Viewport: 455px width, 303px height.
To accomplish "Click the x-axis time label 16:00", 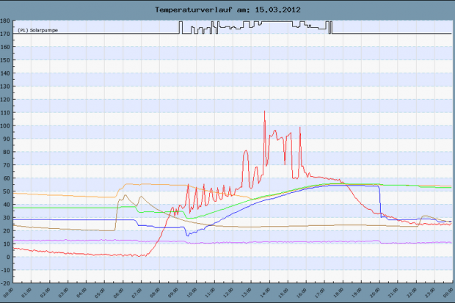I will coord(301,293).
